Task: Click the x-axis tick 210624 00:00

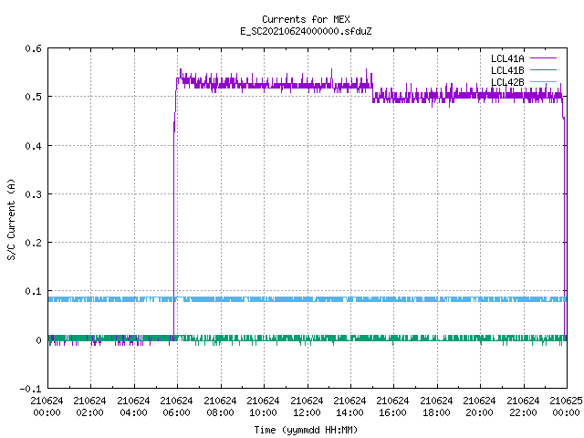Action: click(47, 407)
